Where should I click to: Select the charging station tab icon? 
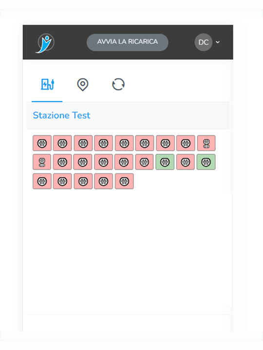47,85
